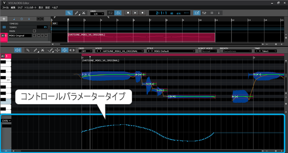The width and height of the screenshot is (288, 153).
Task: Edit the MIKU Original track name field
Action: [x=20, y=36]
